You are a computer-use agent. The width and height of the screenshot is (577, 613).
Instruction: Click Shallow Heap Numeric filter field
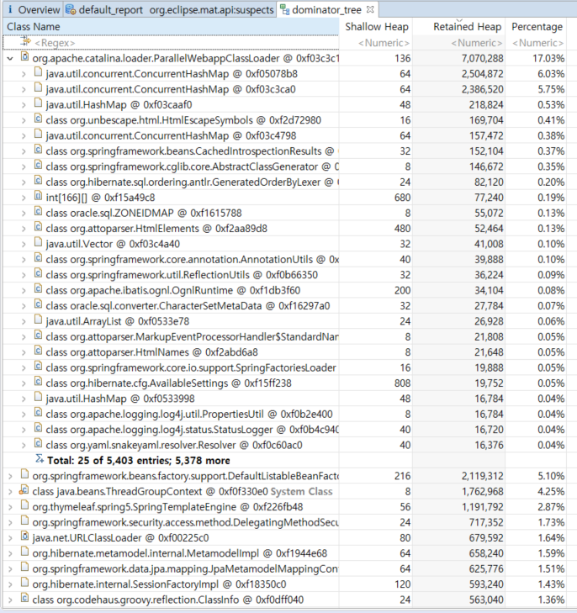click(376, 43)
